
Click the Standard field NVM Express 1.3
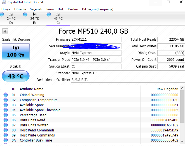coord(128,73)
